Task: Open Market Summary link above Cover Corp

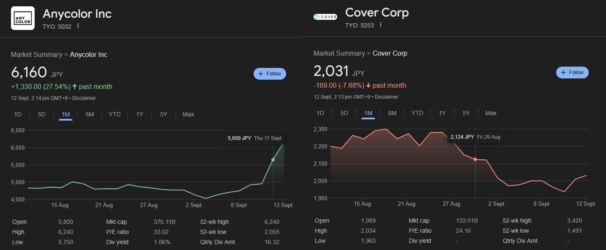Action: (339, 54)
